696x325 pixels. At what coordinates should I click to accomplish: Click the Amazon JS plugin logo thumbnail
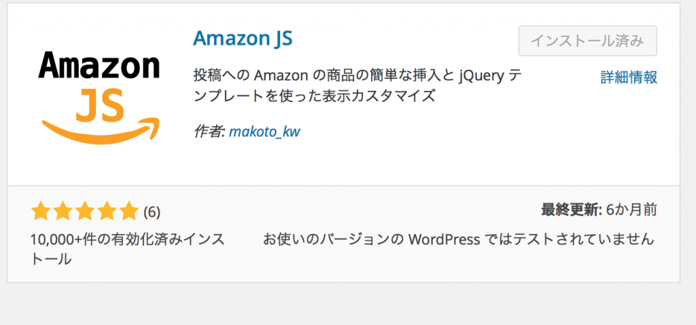click(99, 94)
